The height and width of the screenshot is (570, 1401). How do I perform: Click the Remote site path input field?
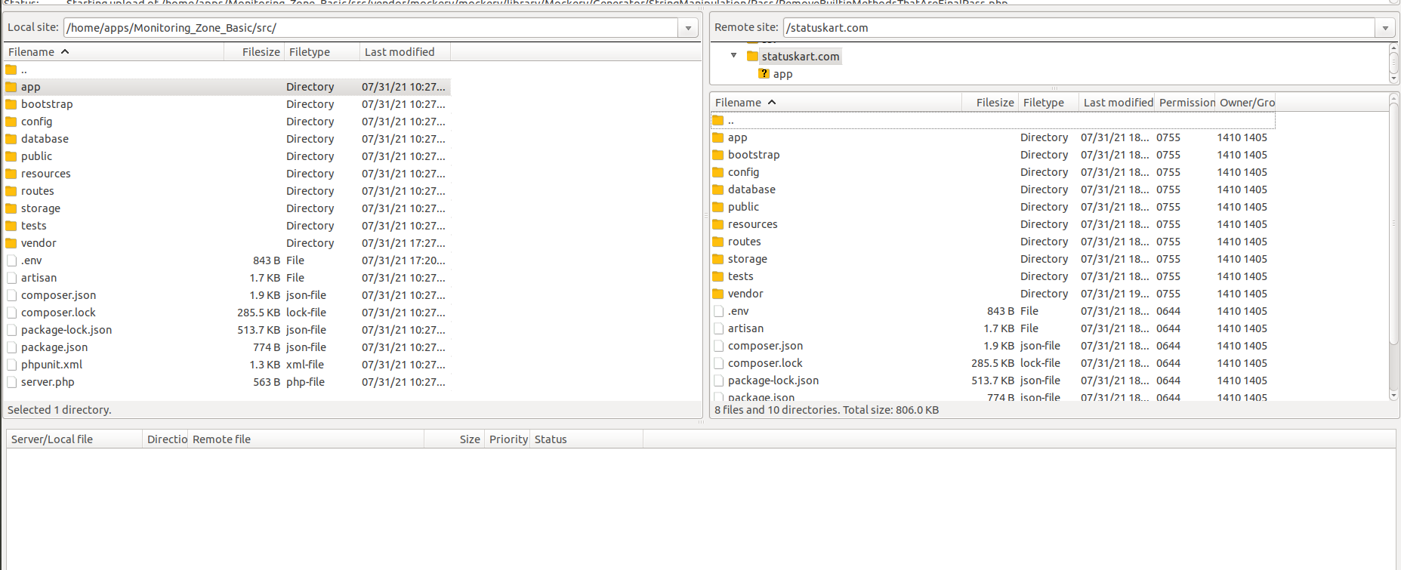pyautogui.click(x=1078, y=28)
